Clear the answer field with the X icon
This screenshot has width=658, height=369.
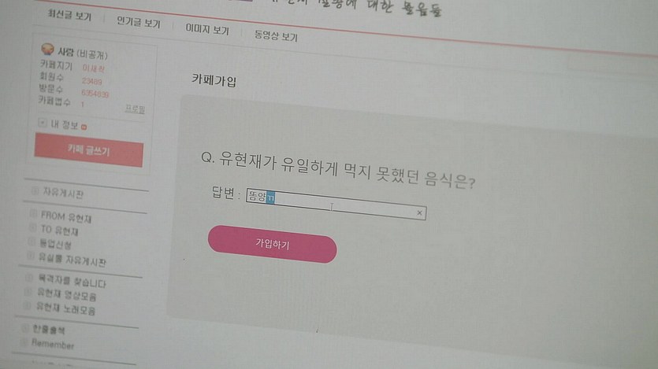click(x=419, y=212)
